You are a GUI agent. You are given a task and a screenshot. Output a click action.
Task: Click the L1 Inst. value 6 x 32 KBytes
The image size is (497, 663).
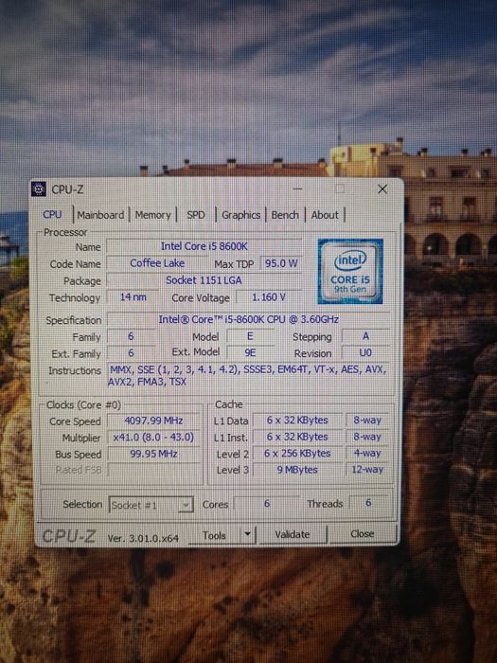tap(297, 437)
